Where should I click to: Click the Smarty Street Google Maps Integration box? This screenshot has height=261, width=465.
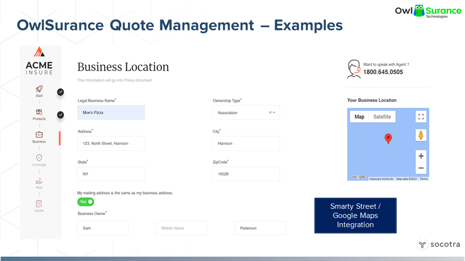[355, 216]
